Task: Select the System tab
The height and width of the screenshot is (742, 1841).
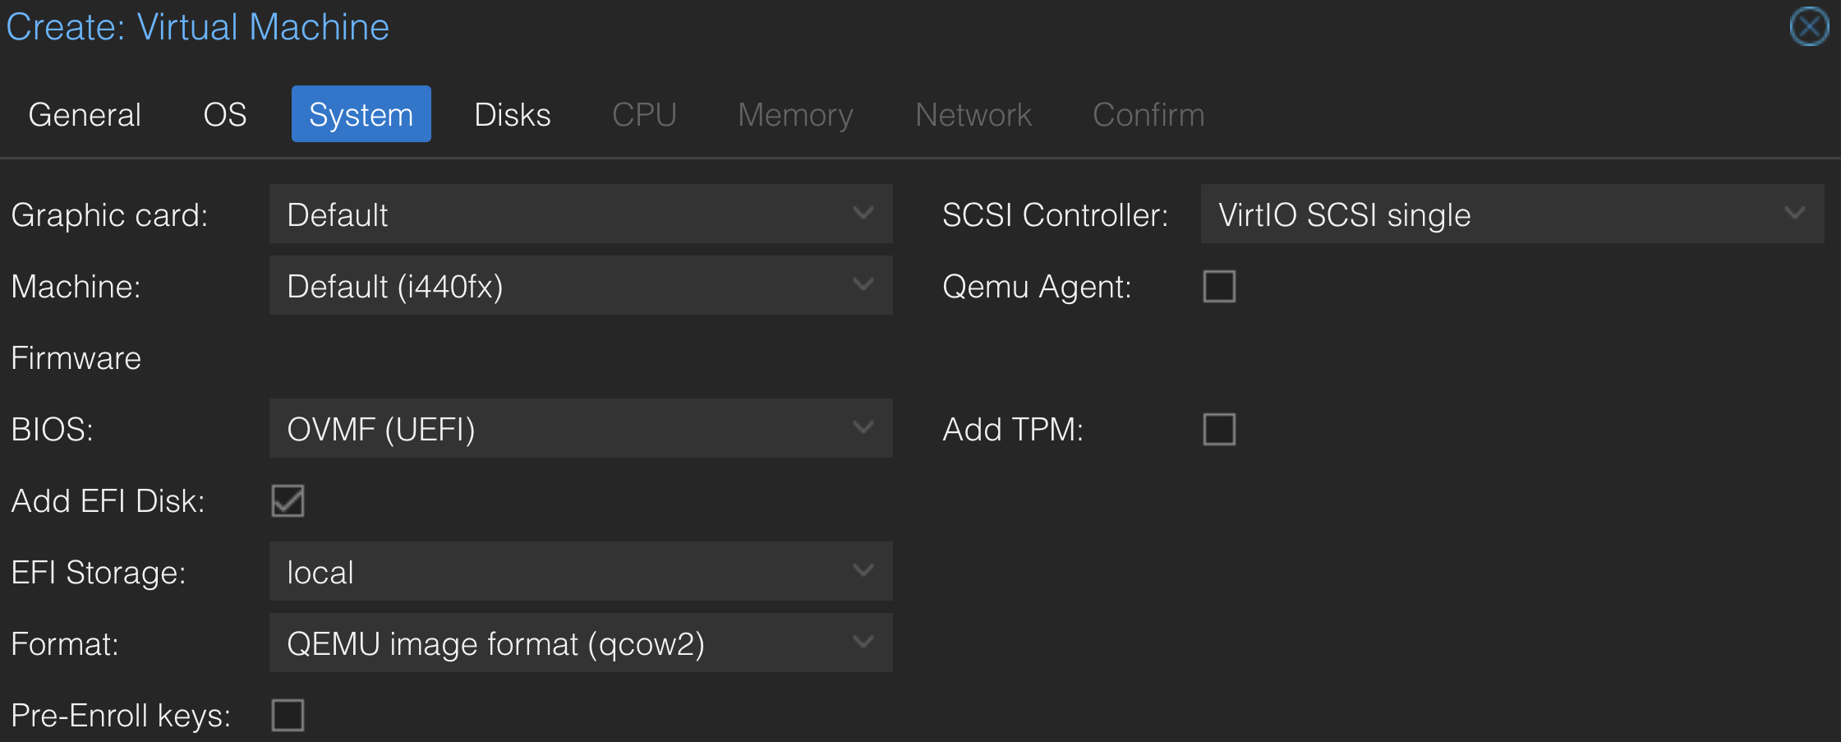Action: click(361, 114)
